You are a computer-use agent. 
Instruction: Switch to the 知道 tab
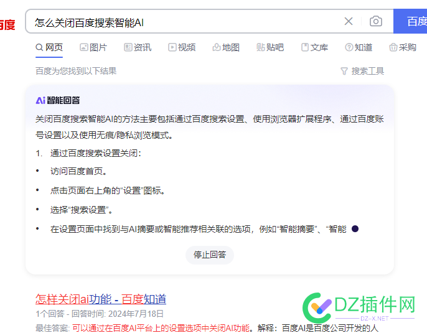[359, 47]
